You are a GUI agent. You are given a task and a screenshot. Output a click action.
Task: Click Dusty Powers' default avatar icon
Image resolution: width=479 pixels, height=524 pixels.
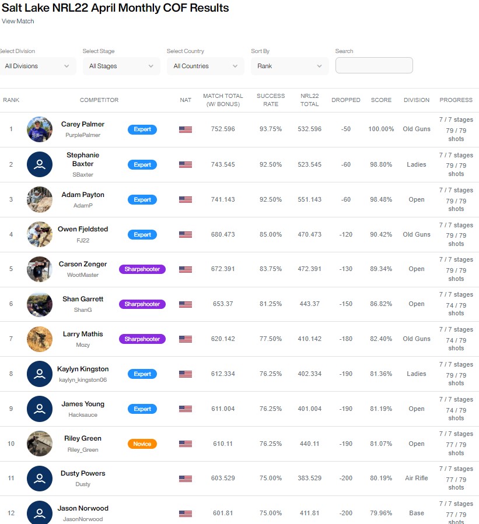pyautogui.click(x=40, y=479)
